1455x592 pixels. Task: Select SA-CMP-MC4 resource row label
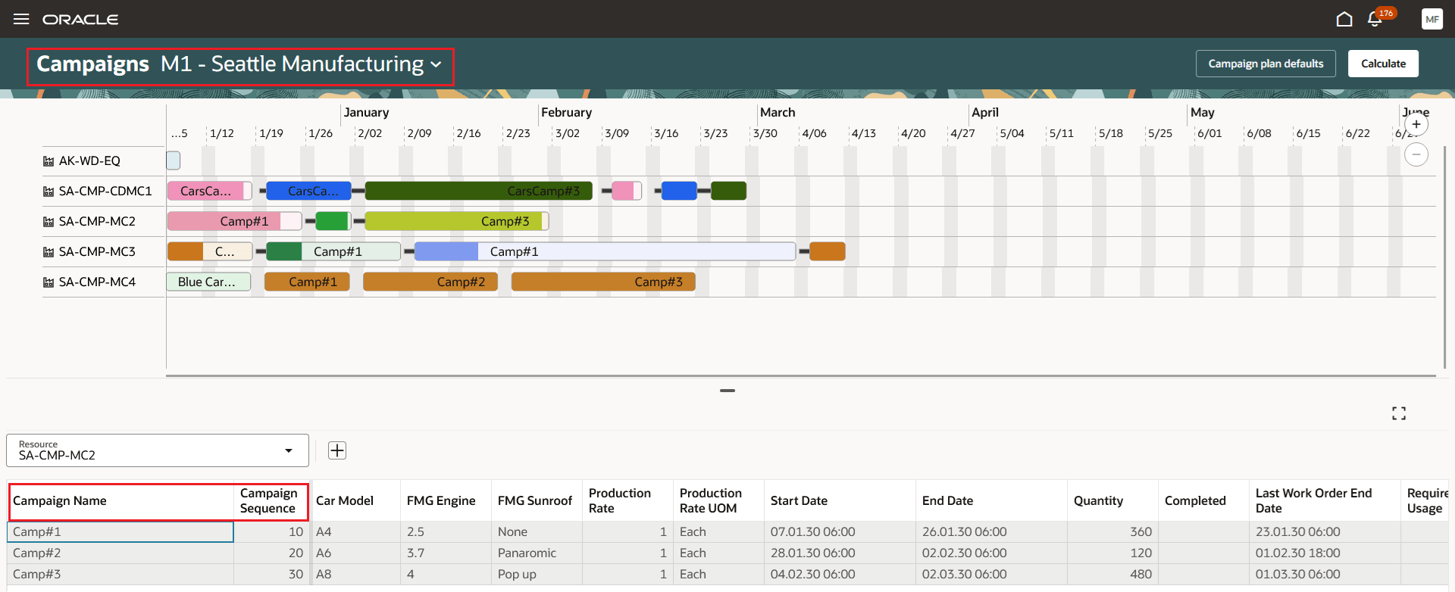(x=97, y=282)
